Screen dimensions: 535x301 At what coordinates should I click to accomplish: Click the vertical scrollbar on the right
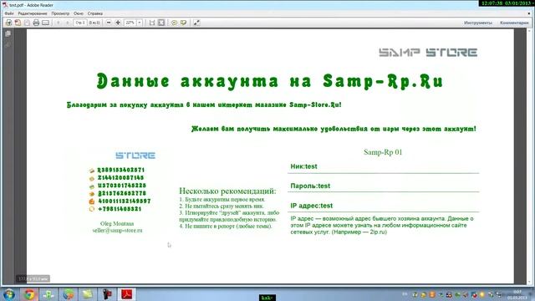tap(530, 156)
